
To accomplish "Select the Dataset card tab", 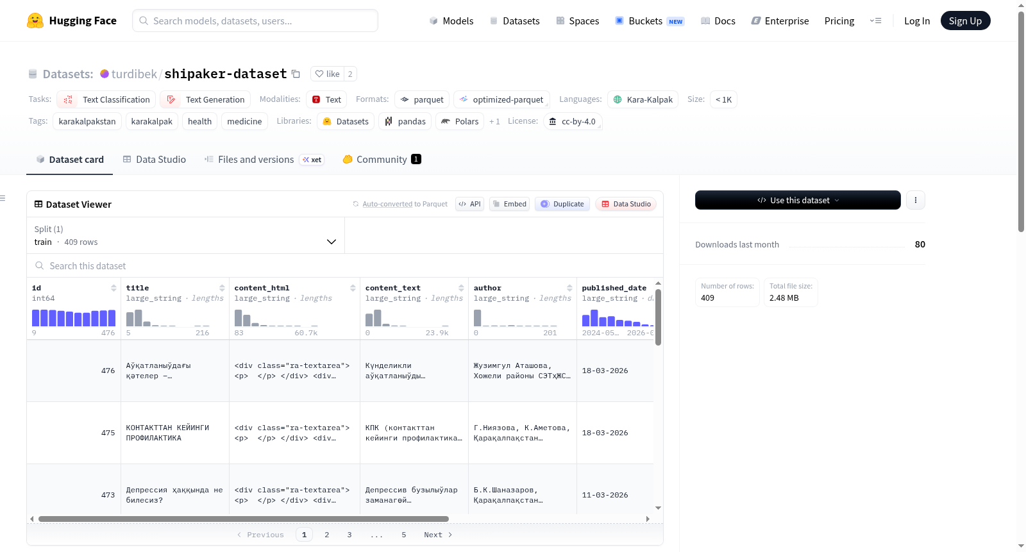I will 69,160.
